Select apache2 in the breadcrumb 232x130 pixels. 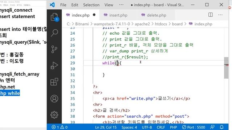142,24
